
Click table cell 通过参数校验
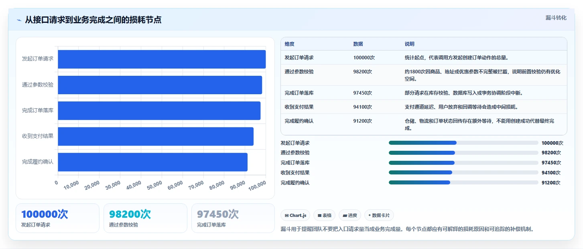299,72
